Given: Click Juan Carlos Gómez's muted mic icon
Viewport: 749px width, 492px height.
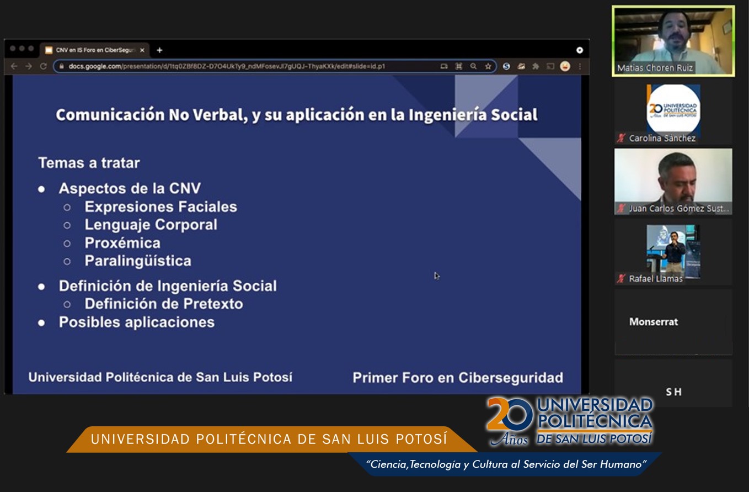Looking at the screenshot, I should point(621,208).
